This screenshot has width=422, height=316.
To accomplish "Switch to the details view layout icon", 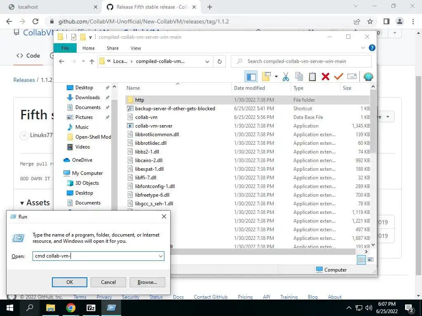I will point(361,260).
